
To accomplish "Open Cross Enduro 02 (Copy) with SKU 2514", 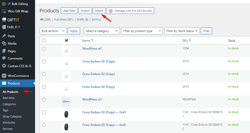I will tap(99, 74).
